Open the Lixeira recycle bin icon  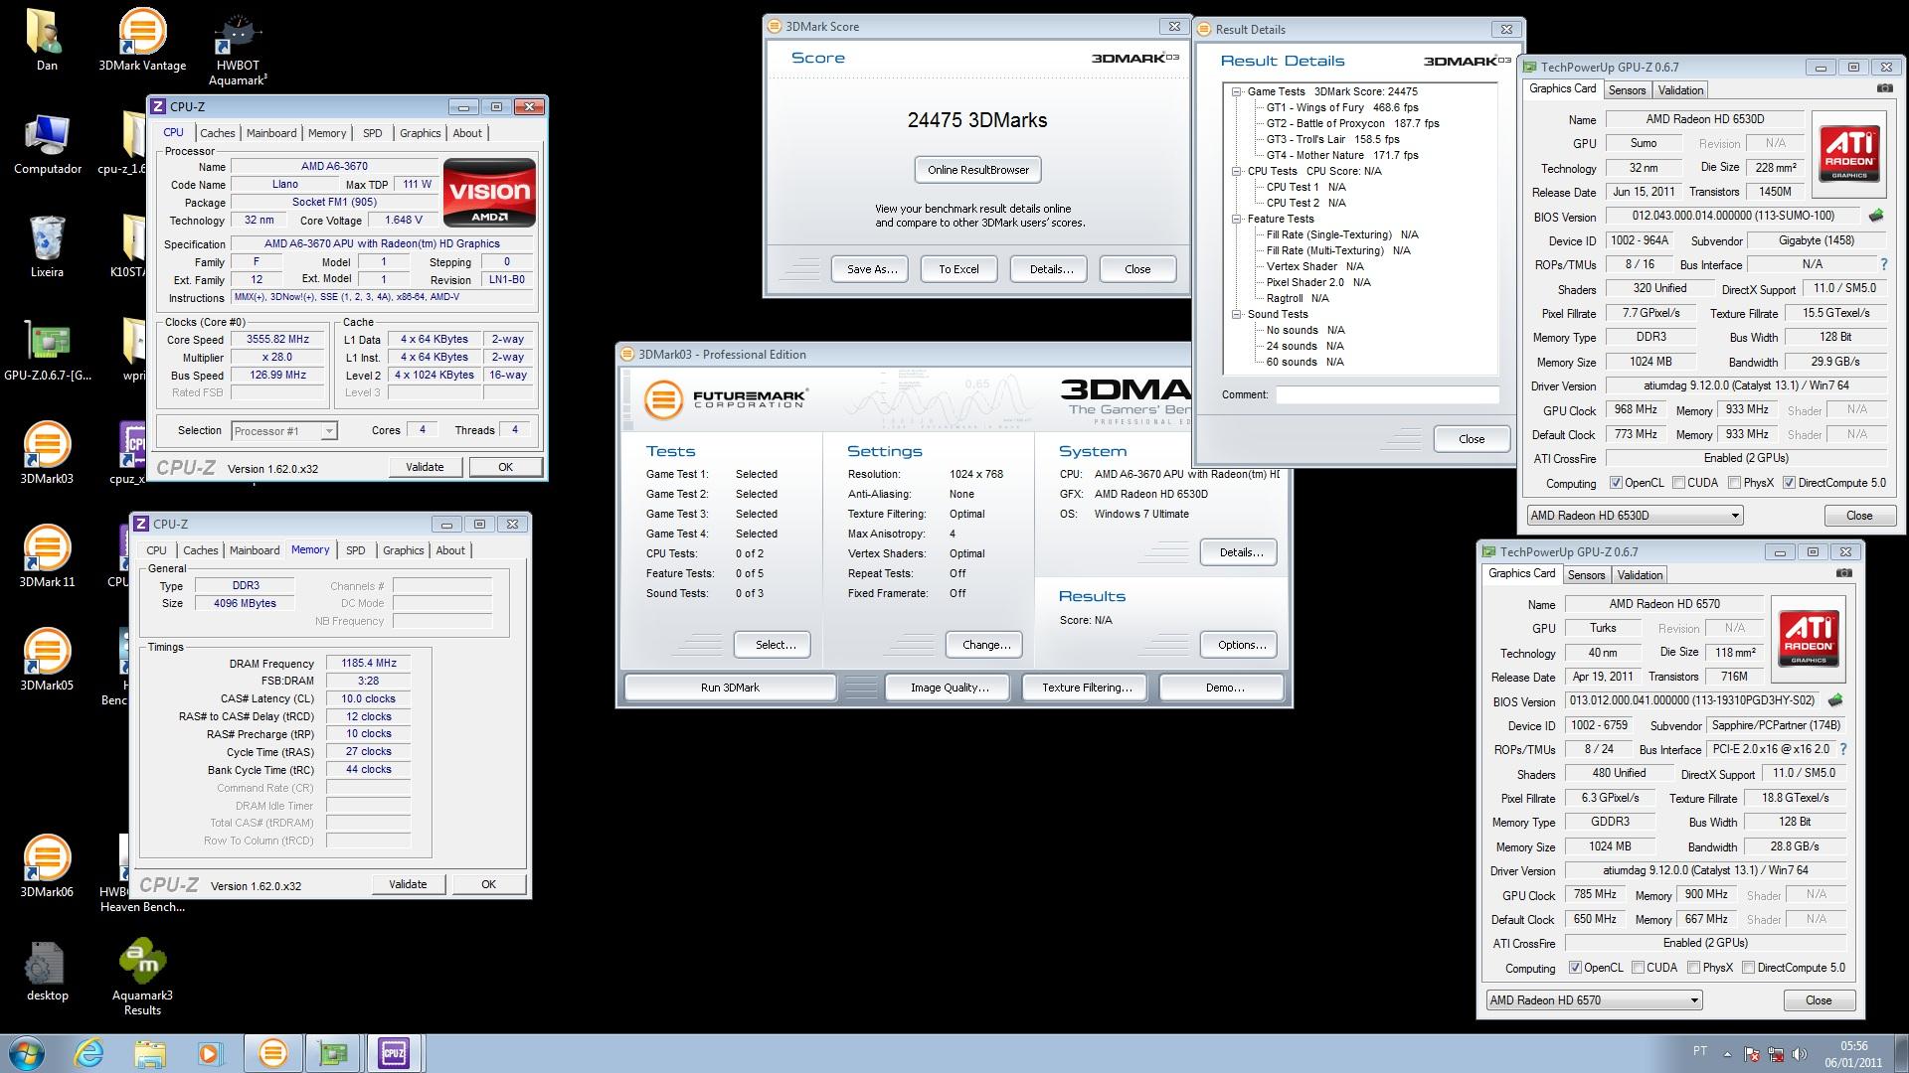click(x=47, y=246)
